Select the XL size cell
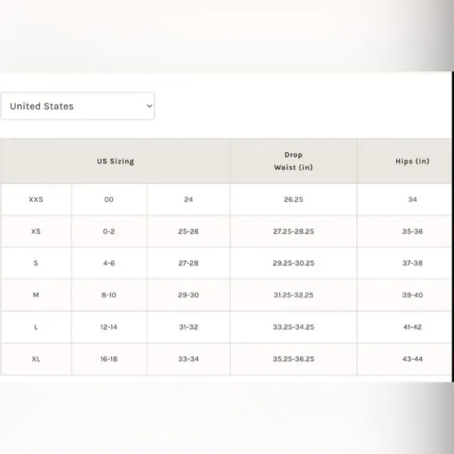454x454 pixels. [x=36, y=359]
